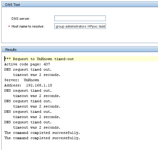Click the first 'The command completed successfully.' line
The height and width of the screenshot is (150, 158).
42,133
